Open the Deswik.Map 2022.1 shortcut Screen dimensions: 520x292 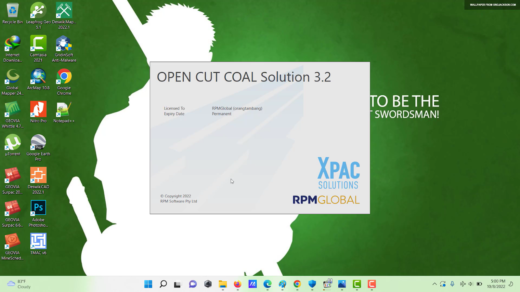click(64, 16)
